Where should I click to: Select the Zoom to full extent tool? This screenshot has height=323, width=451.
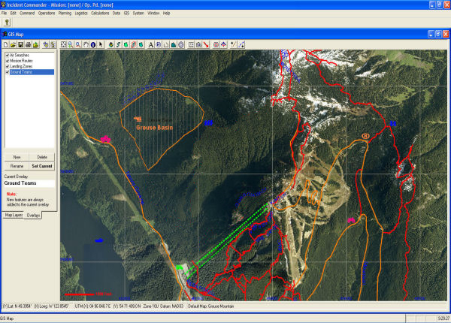63,44
